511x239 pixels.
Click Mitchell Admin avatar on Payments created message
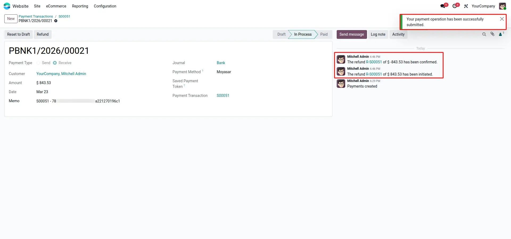tap(341, 84)
